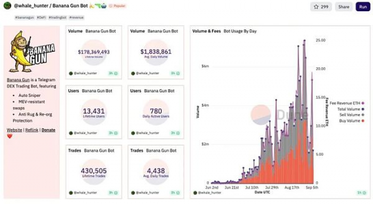373x204 pixels.
Task: Click refresh-time badge on Avg. Daily Volume card
Action: coord(175,73)
